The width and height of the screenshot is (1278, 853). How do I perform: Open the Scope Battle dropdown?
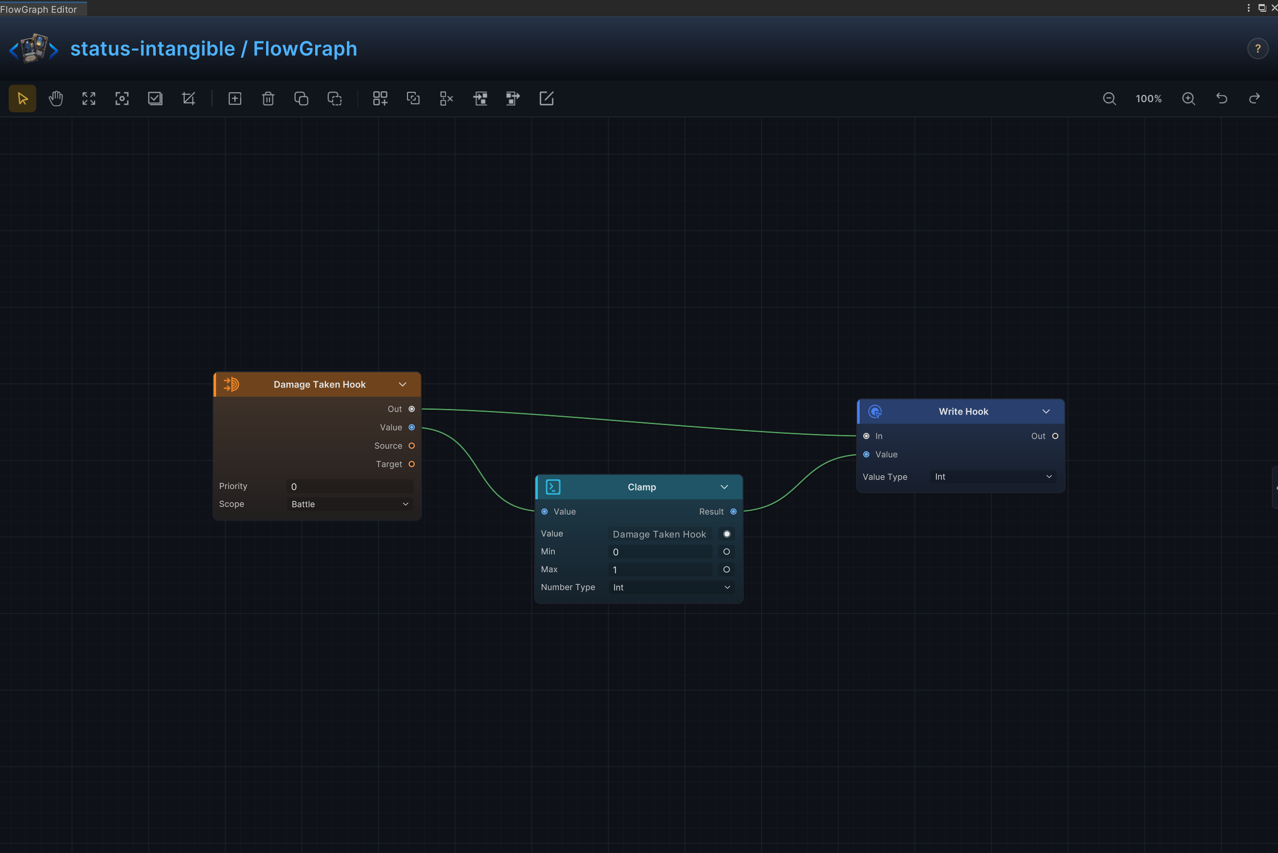click(x=349, y=504)
